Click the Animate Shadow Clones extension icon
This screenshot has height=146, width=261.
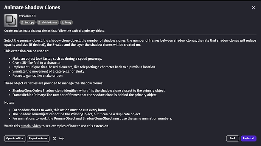click(11, 20)
